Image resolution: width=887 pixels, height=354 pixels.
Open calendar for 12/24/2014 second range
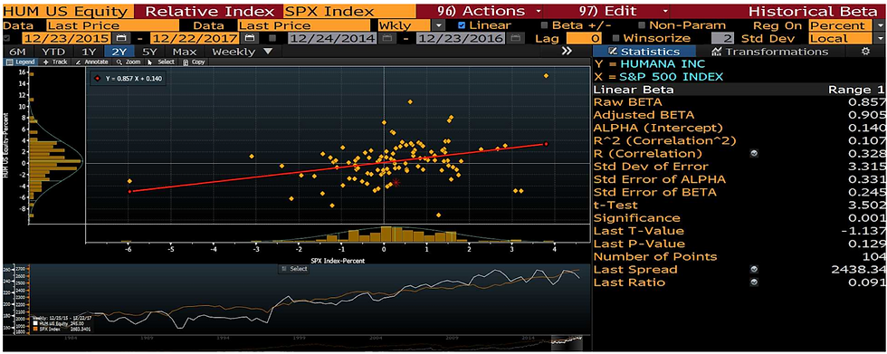(386, 38)
